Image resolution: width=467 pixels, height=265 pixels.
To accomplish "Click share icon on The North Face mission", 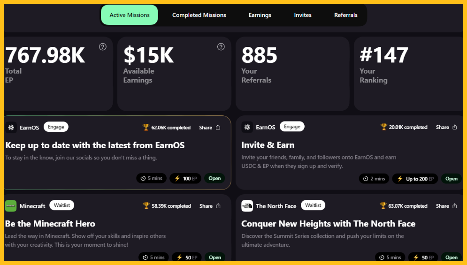I will (455, 206).
